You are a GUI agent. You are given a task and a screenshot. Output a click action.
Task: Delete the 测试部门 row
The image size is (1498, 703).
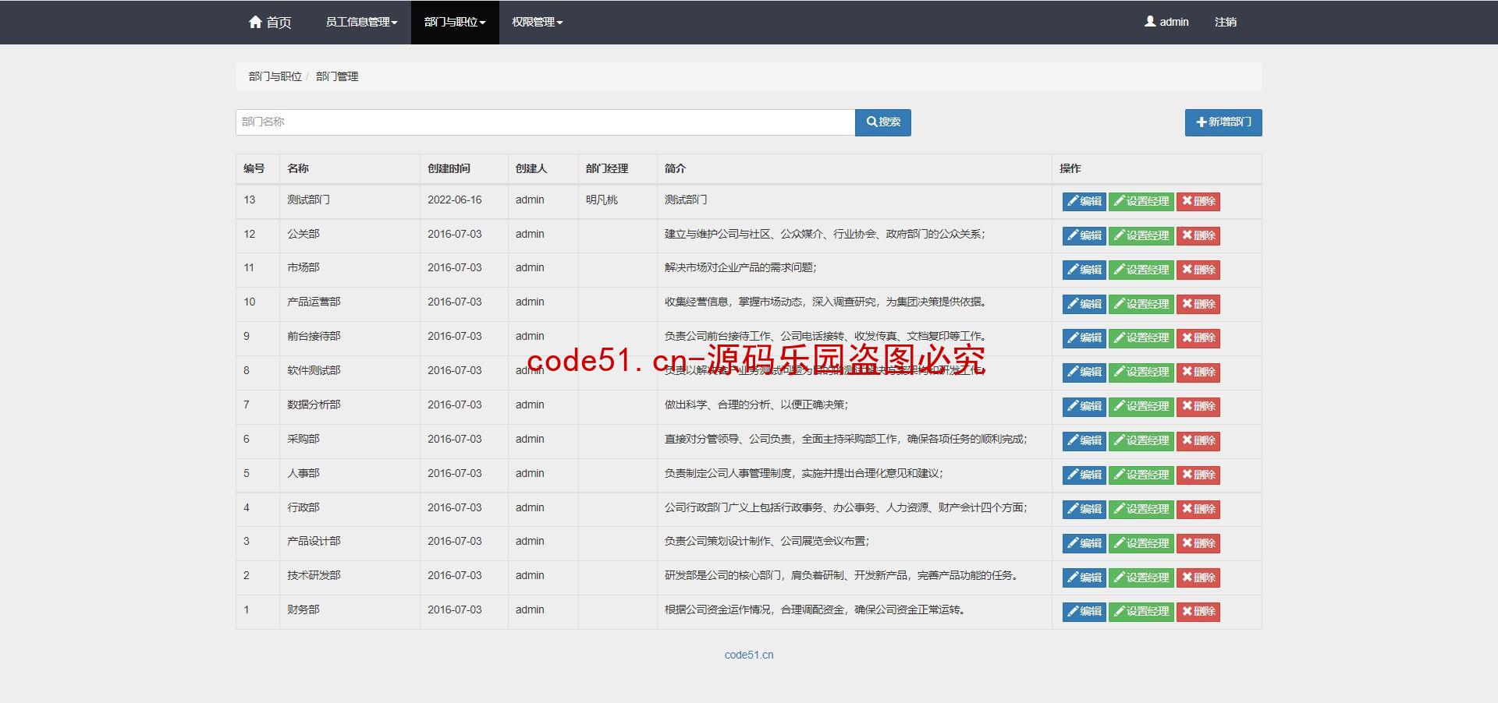pos(1198,201)
